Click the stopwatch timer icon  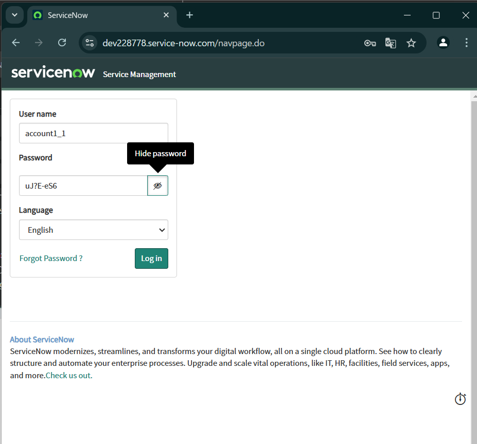click(x=460, y=399)
